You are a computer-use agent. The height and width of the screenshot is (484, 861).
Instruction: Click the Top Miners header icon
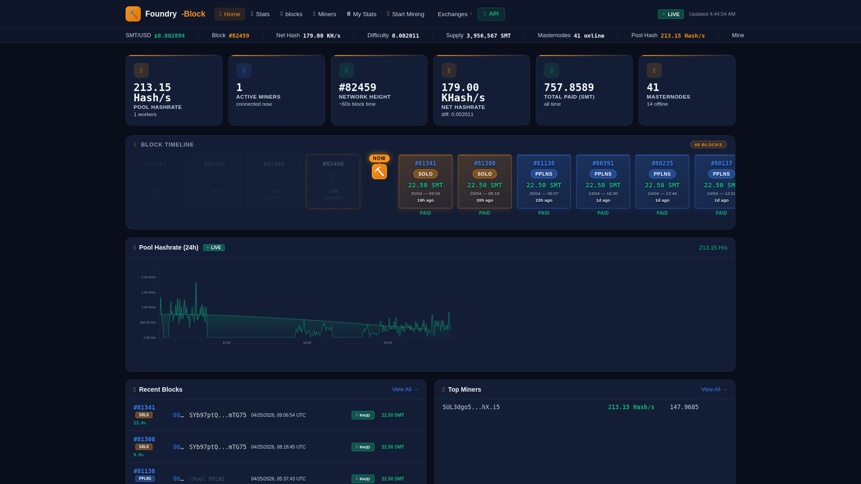[444, 389]
